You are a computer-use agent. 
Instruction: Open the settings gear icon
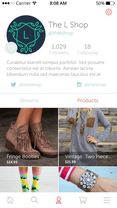(x=109, y=12)
